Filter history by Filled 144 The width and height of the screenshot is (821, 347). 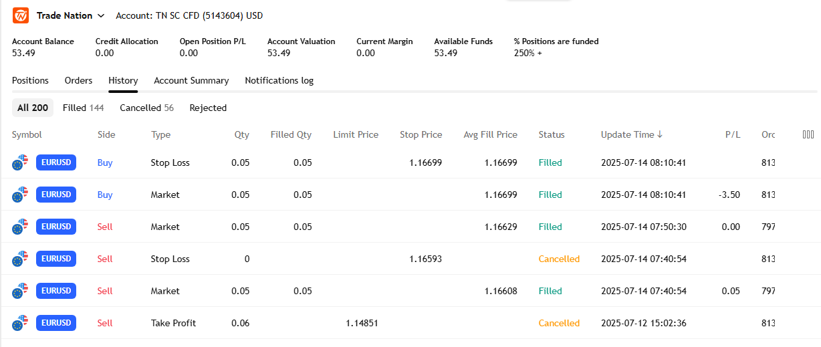point(83,108)
